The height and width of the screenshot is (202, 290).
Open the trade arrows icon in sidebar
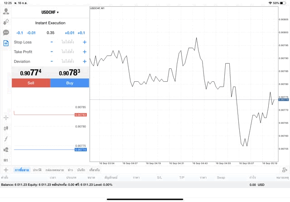click(6, 22)
